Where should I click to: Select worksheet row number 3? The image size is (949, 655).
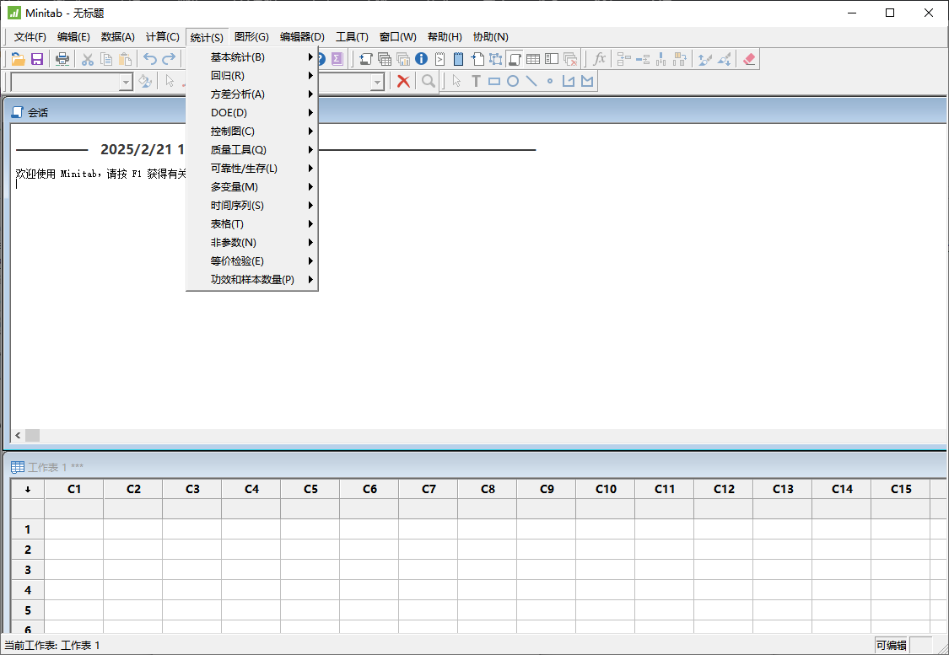28,570
